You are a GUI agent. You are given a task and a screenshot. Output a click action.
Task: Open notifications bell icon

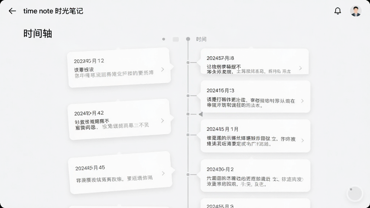pos(338,11)
